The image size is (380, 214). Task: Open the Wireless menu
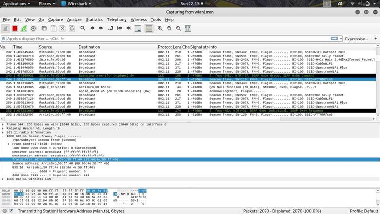coord(138,20)
